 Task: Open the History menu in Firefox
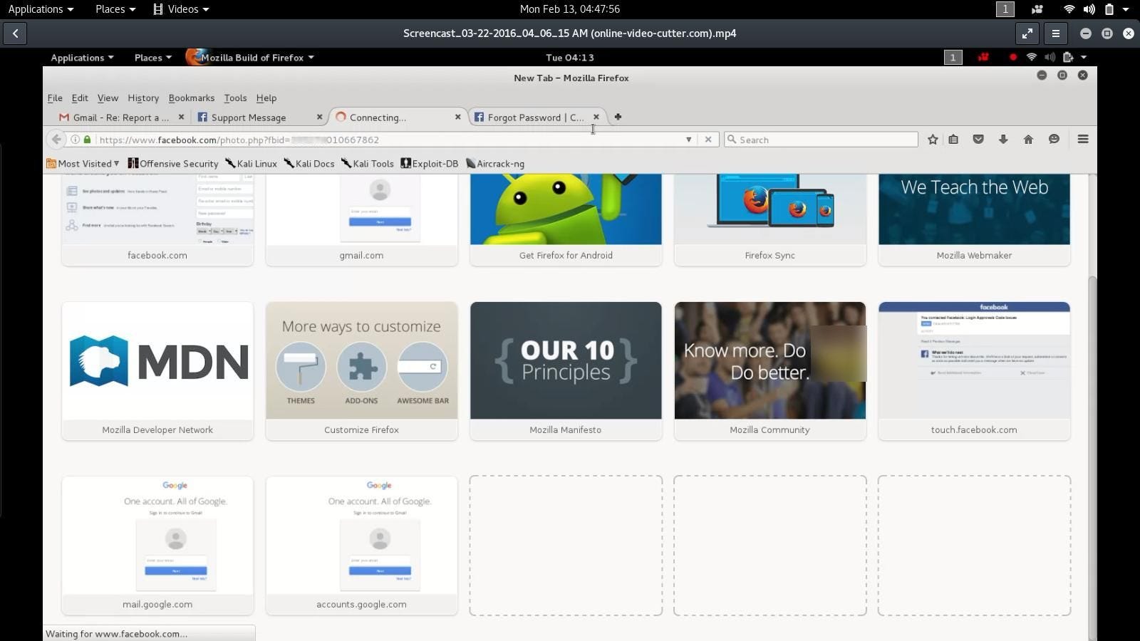point(143,98)
